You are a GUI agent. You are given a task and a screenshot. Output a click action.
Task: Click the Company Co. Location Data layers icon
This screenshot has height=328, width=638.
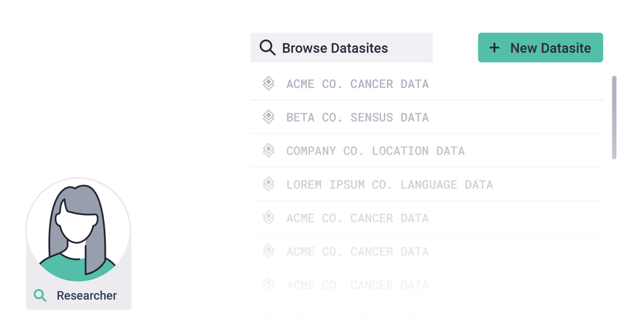268,151
